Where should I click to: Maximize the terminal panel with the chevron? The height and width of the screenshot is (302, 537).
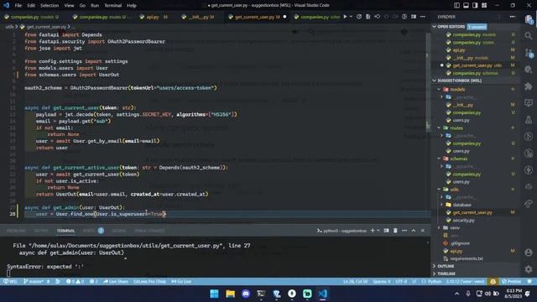coord(414,231)
